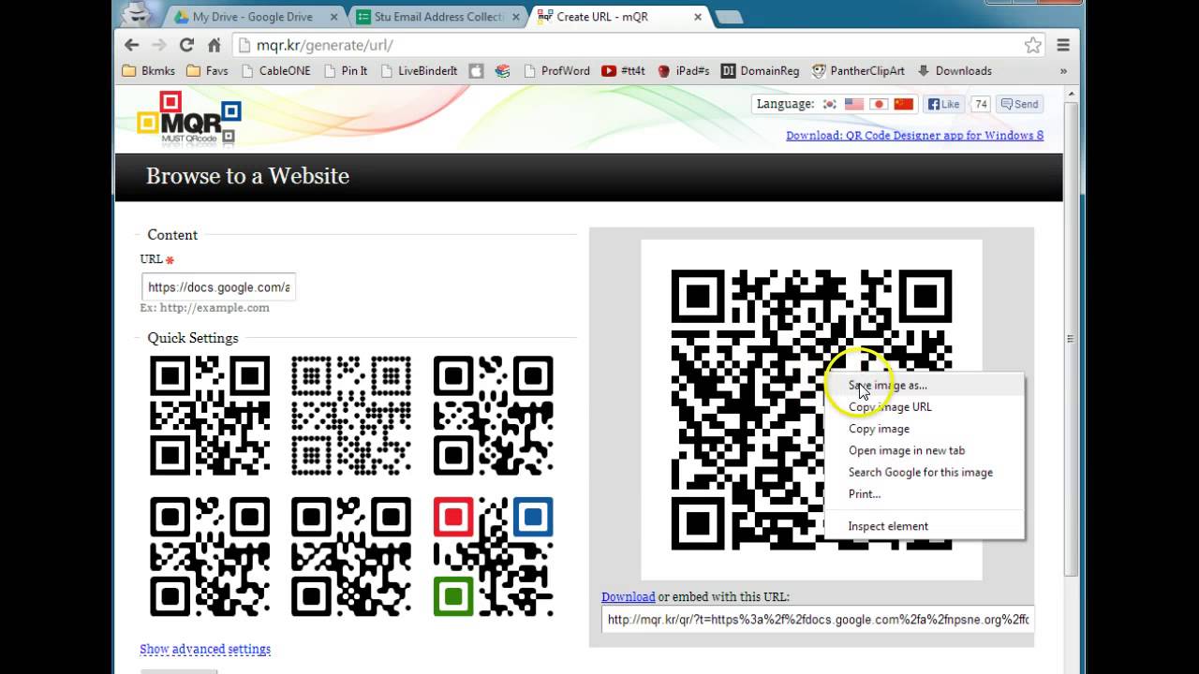Close the Stu Email Address tab
Image resolution: width=1199 pixels, height=674 pixels.
515,17
